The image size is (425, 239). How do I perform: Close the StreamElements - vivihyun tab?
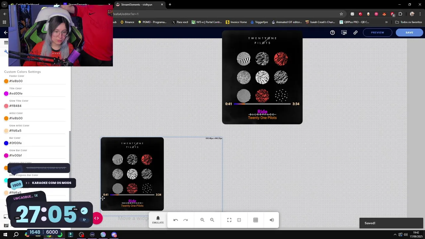[162, 5]
